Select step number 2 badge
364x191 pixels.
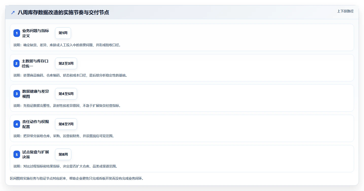pos(17,63)
